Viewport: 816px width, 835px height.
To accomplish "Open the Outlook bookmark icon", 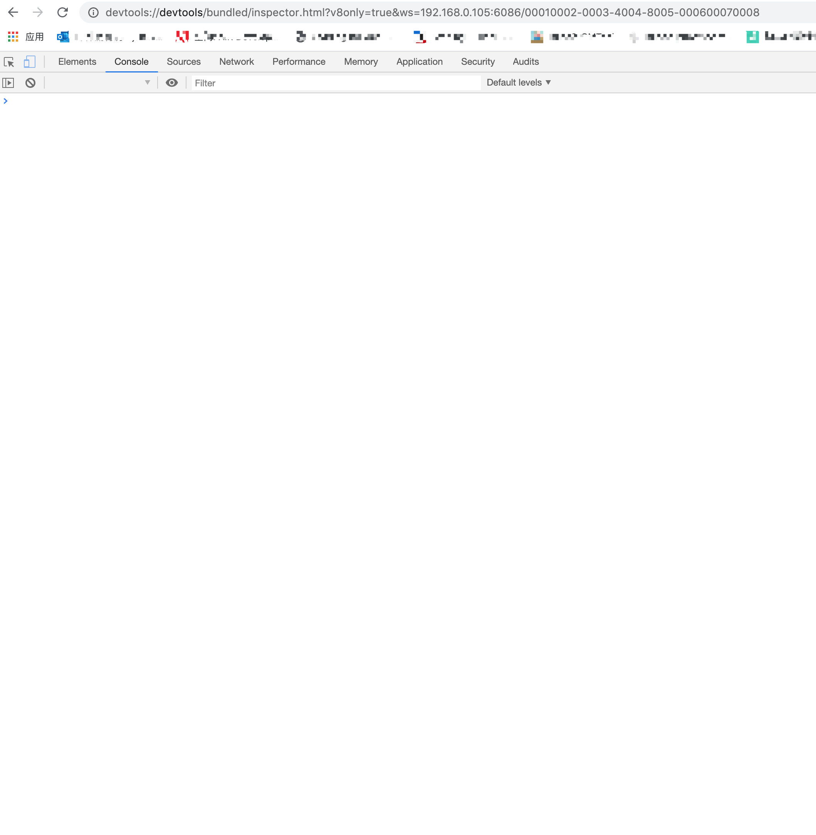I will 63,37.
